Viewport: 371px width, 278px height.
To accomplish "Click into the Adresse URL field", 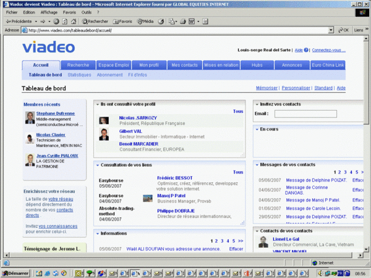I will [176, 30].
